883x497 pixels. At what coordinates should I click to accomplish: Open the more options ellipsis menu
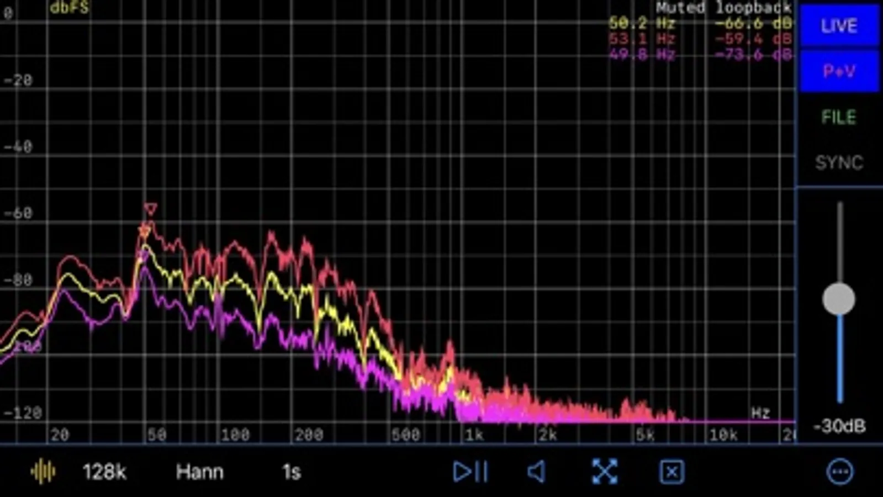coord(840,472)
